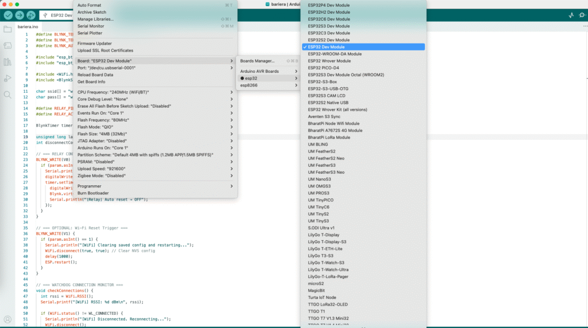
Task: Select ESP32 Wrover Module board
Action: tap(363, 61)
